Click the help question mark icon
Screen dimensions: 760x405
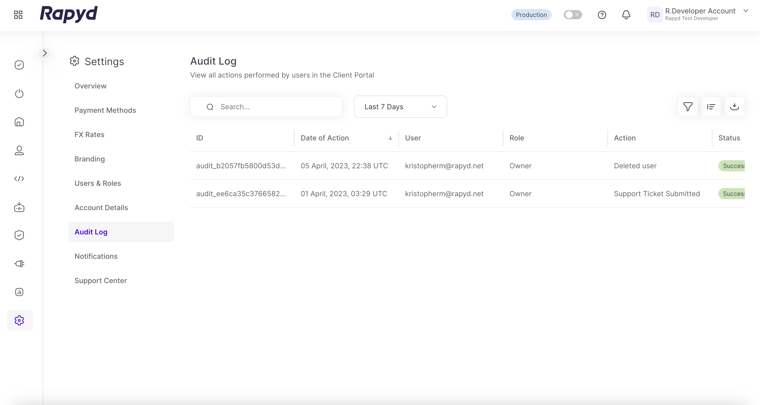602,15
